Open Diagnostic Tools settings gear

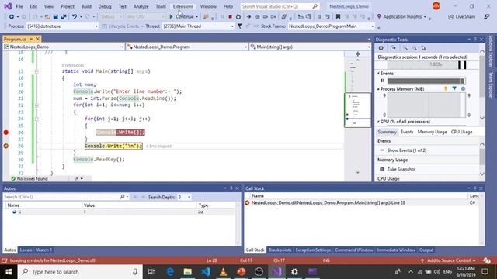pos(381,48)
